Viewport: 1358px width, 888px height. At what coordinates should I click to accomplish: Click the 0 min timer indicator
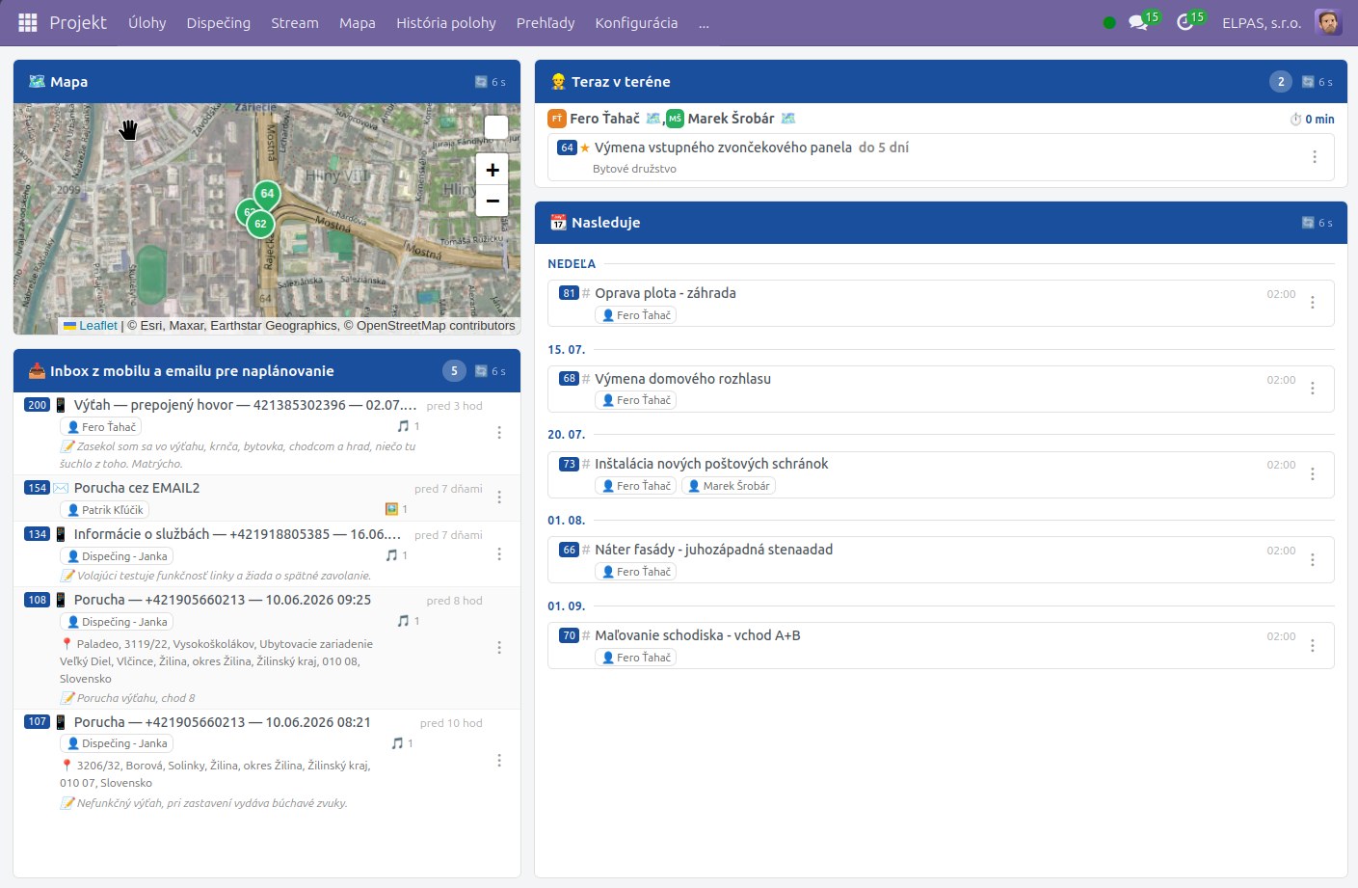point(1312,120)
